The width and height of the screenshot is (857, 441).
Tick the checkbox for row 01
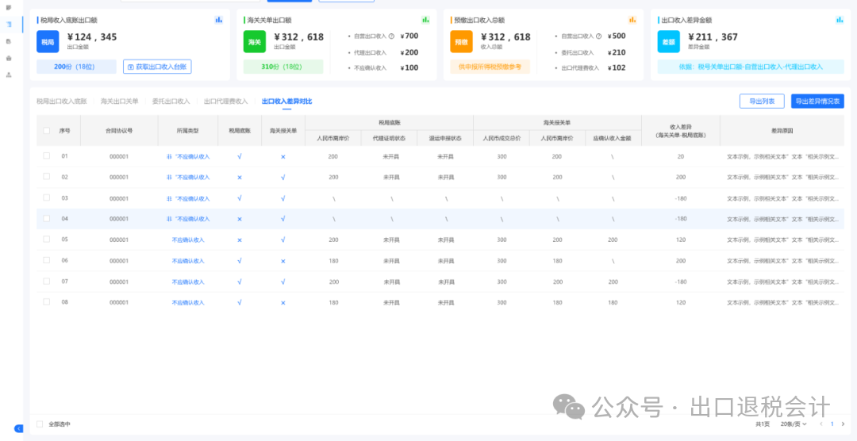click(47, 155)
